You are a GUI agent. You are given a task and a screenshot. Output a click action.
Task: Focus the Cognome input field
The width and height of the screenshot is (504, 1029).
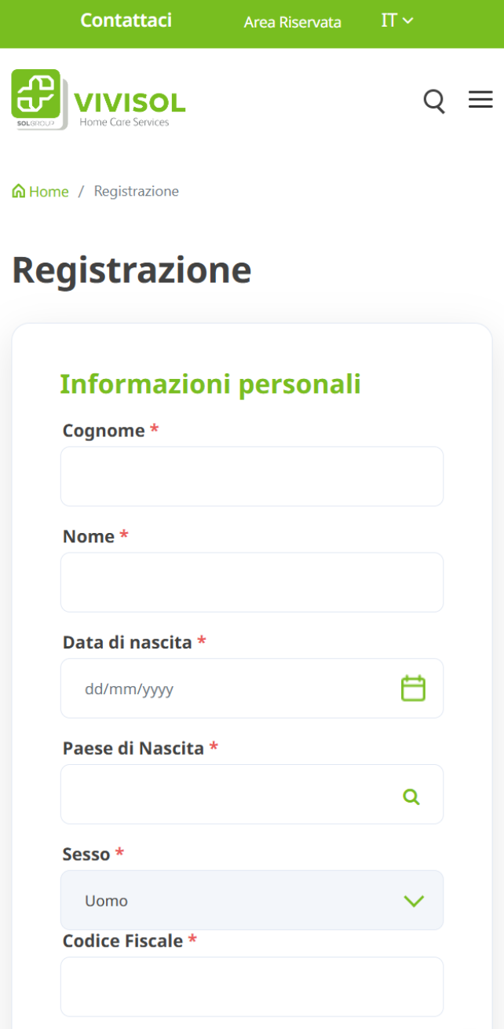pos(251,476)
